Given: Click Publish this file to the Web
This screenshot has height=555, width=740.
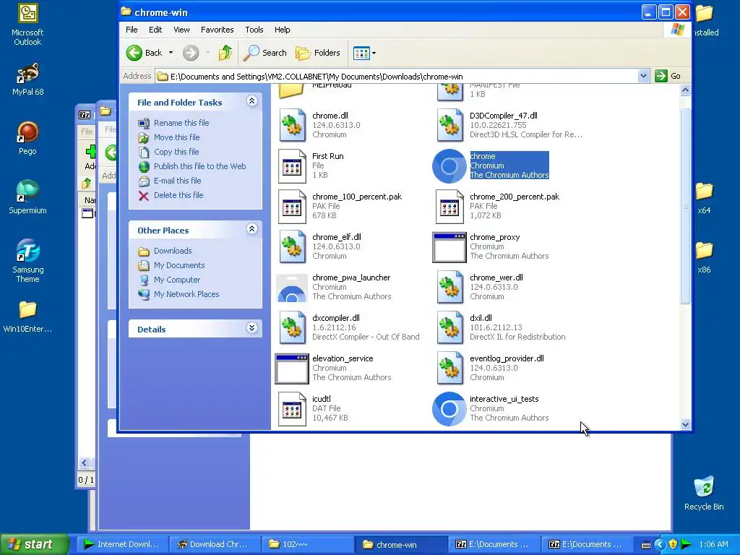Looking at the screenshot, I should (x=199, y=166).
